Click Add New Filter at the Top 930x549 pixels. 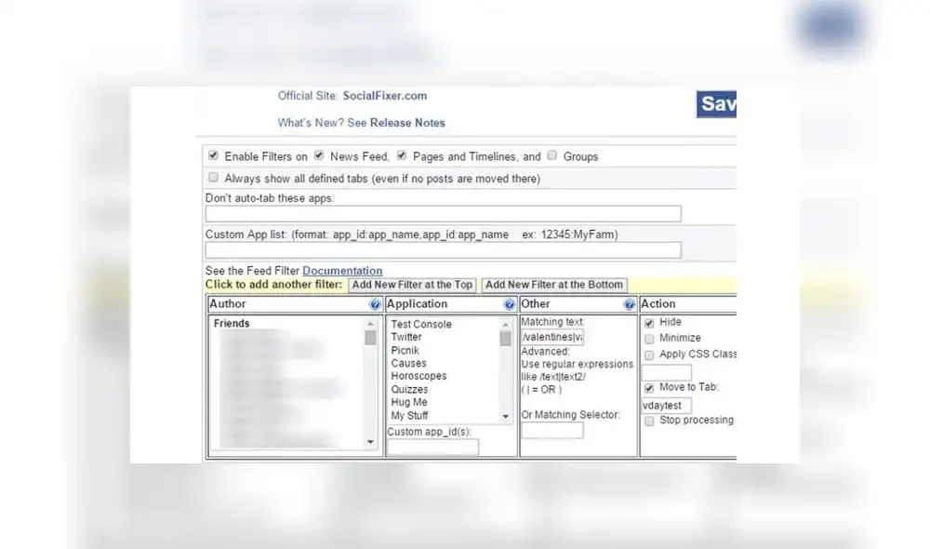(412, 285)
